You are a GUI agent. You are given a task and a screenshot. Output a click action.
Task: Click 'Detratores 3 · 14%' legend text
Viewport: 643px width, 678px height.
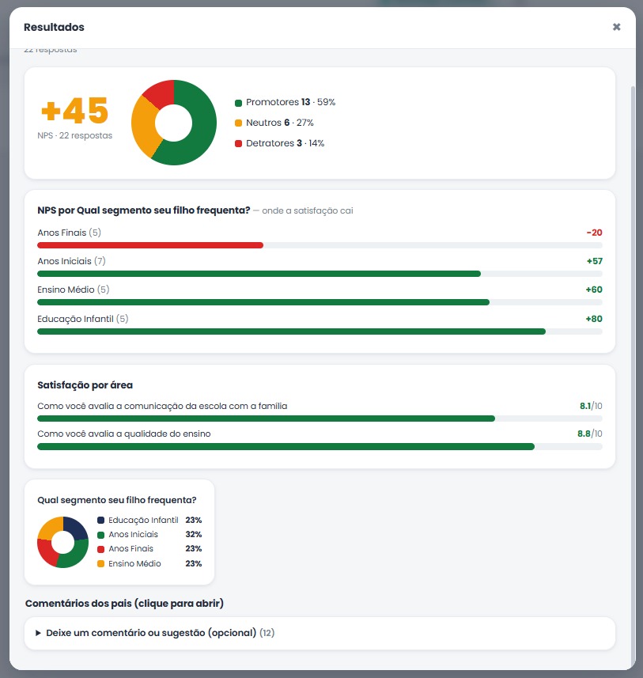point(285,143)
